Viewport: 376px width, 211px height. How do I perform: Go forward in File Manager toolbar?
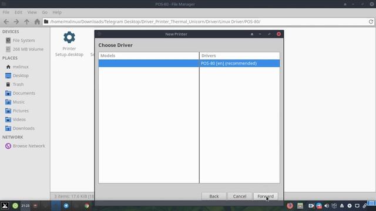(16, 22)
